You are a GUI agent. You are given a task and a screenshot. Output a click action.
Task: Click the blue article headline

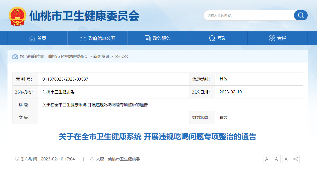(x=157, y=137)
